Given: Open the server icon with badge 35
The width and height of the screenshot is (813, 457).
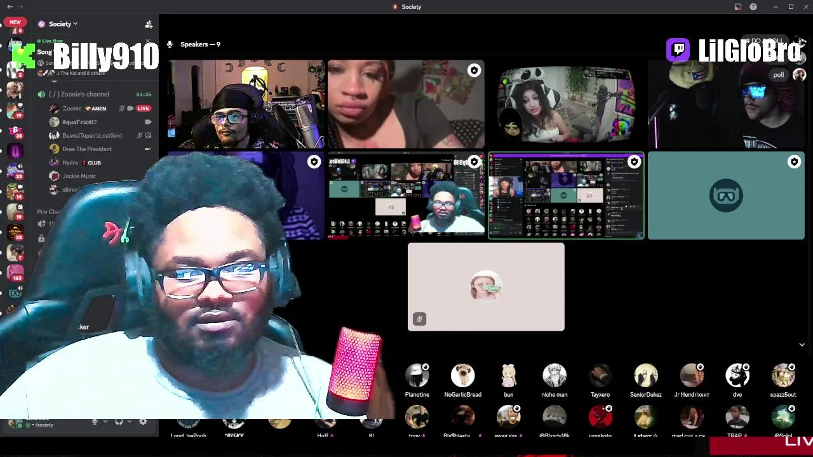Looking at the screenshot, I should pos(15,130).
